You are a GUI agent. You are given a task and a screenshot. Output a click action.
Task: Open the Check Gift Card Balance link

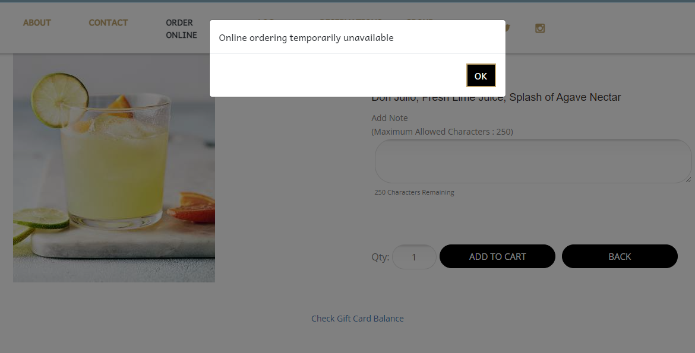tap(357, 319)
